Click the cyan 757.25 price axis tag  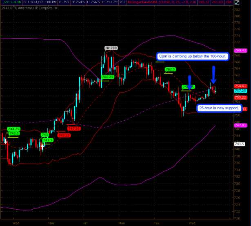point(240,91)
